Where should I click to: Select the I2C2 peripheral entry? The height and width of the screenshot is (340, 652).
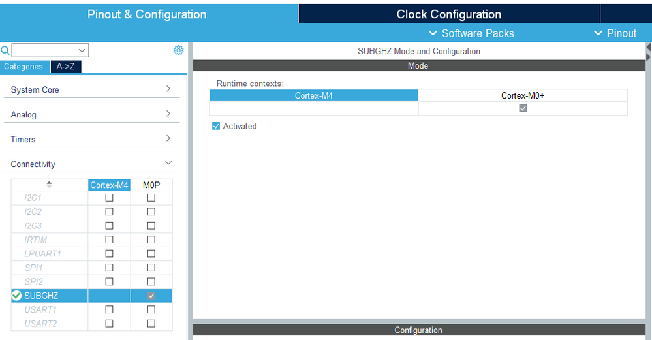(33, 211)
